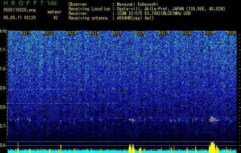Click the pink echo streak below 0321
Screen dimensions: 241x153
click(x=18, y=120)
